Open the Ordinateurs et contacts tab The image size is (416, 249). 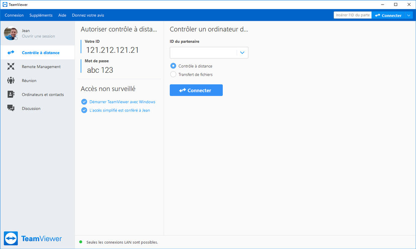point(37,94)
